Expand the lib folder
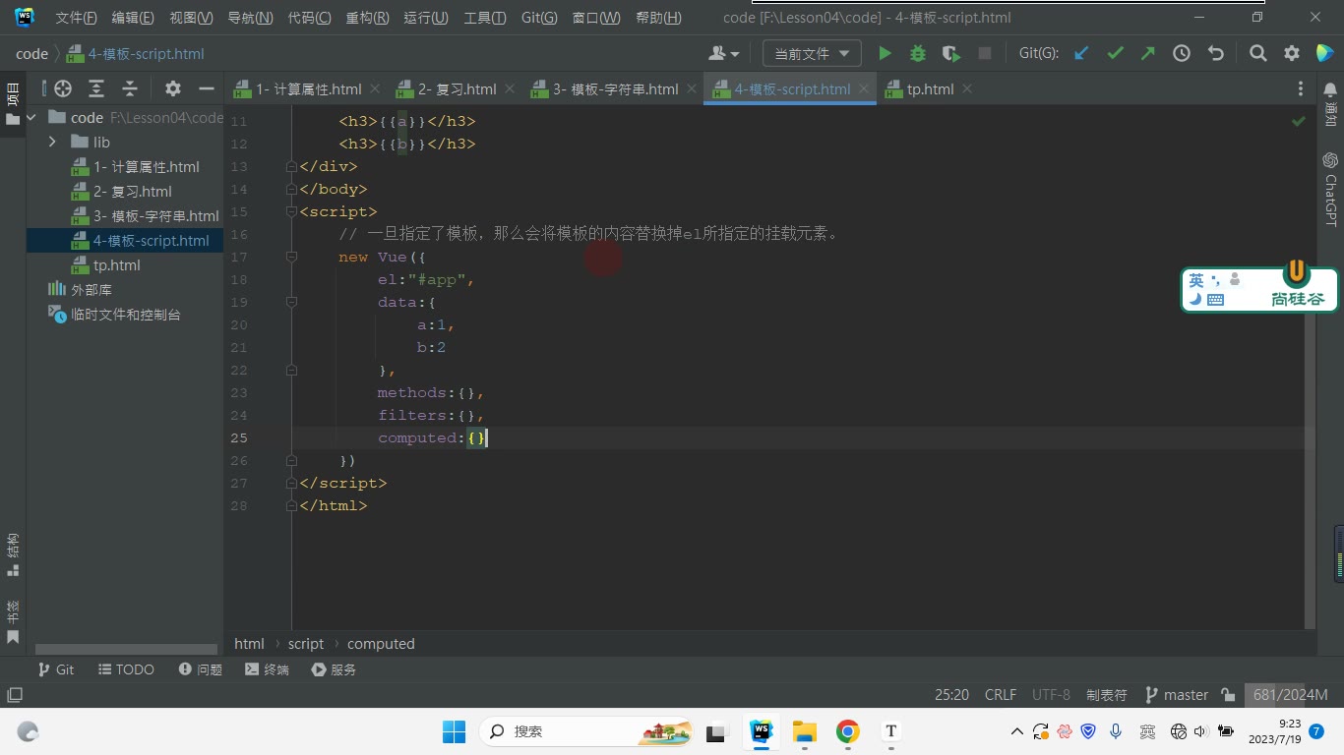This screenshot has width=1344, height=755. [52, 143]
